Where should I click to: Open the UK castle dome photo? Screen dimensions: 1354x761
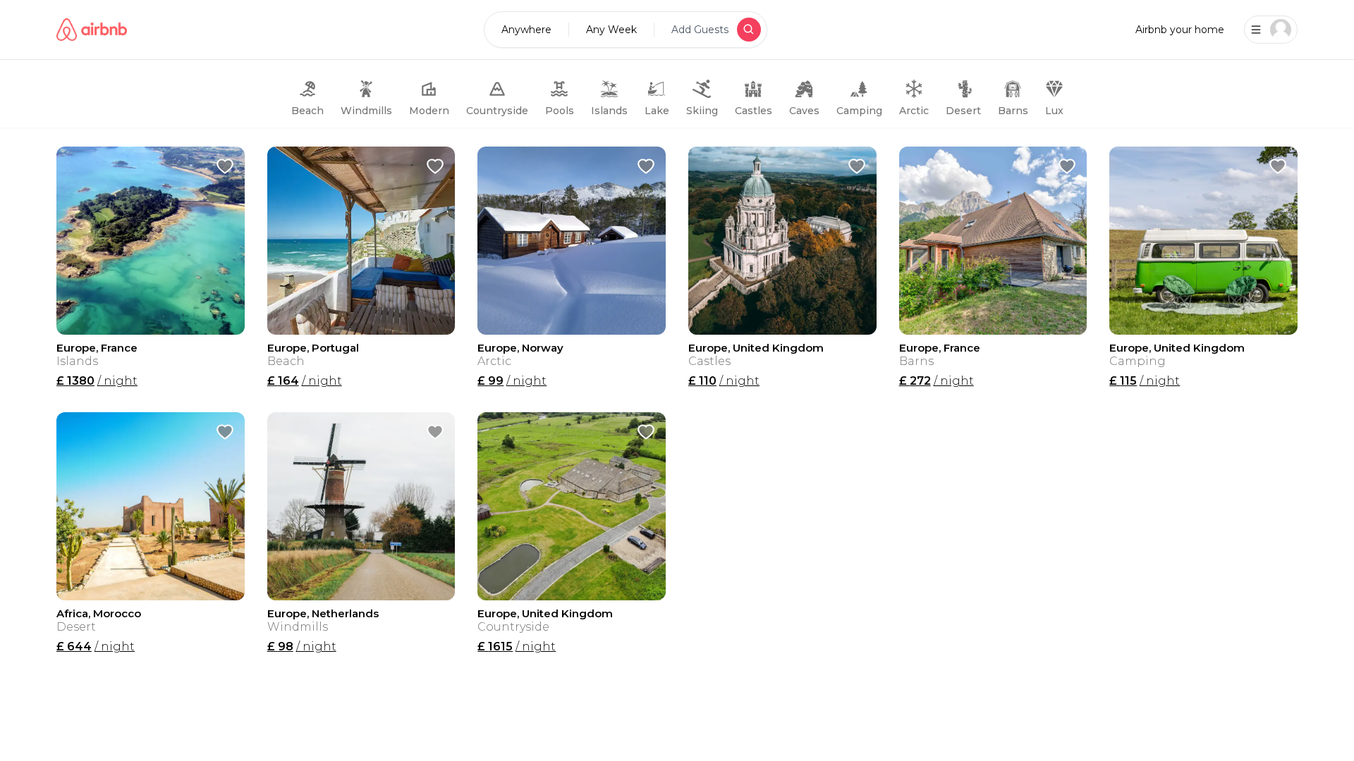[782, 240]
